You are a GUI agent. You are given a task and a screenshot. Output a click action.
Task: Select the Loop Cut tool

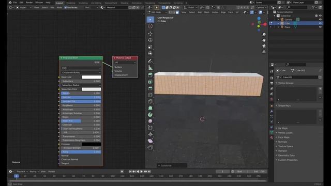(x=150, y=95)
